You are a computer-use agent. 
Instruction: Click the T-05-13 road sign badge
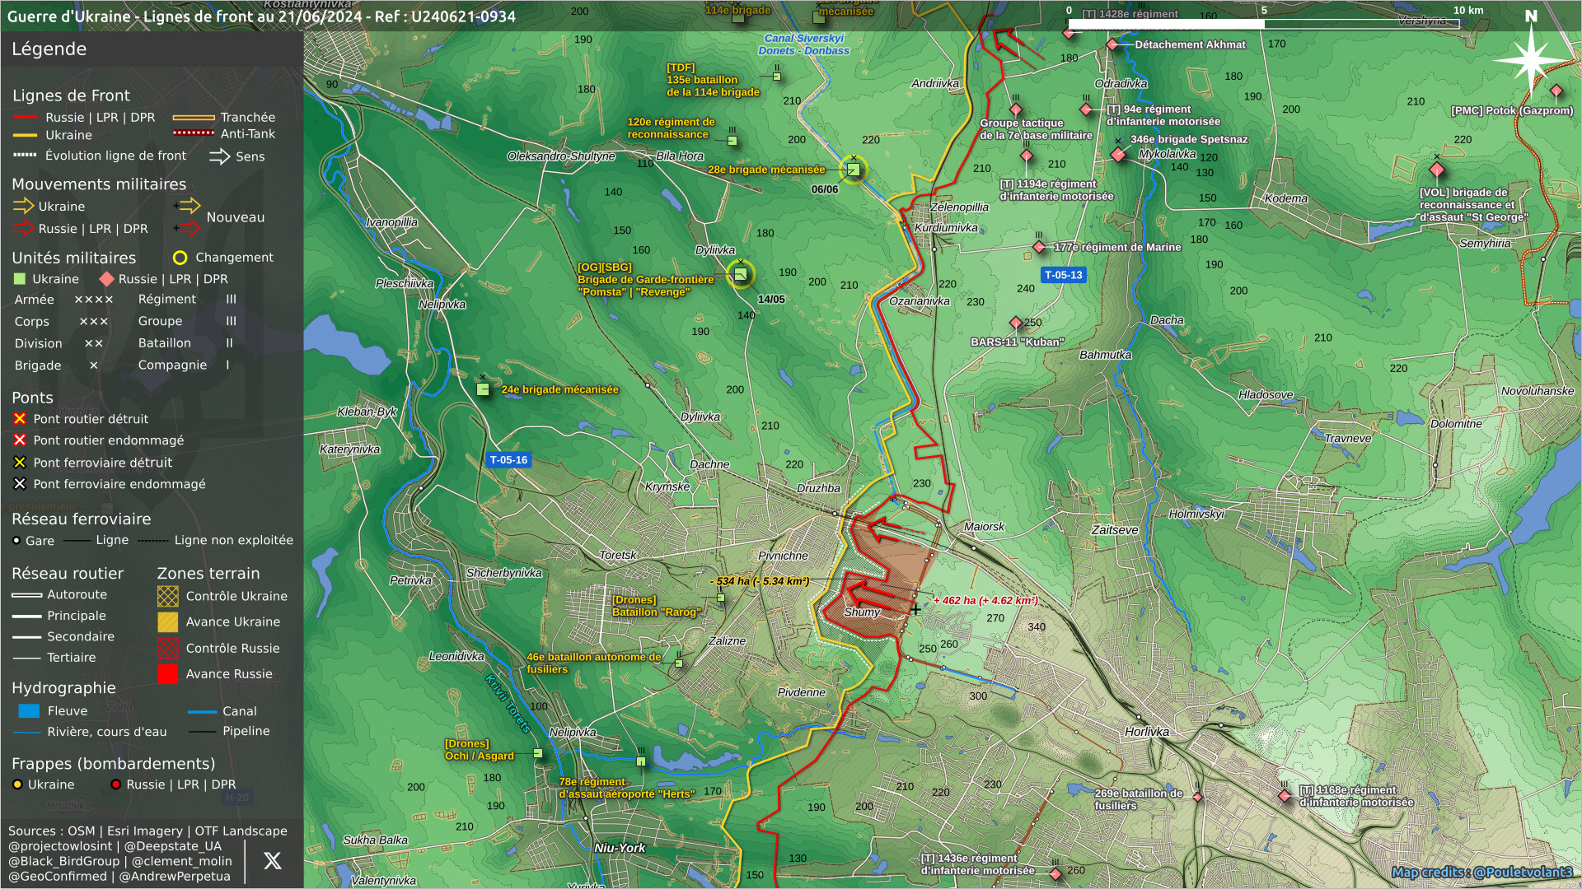point(1063,275)
